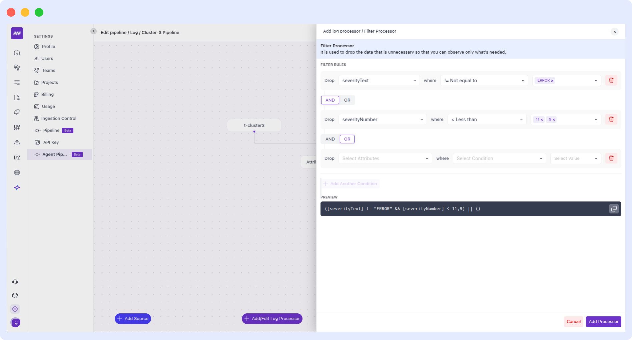Expand the Select Condition dropdown
This screenshot has width=632, height=340.
click(x=499, y=159)
